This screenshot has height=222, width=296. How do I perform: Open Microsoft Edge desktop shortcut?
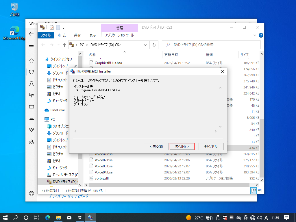(14, 33)
